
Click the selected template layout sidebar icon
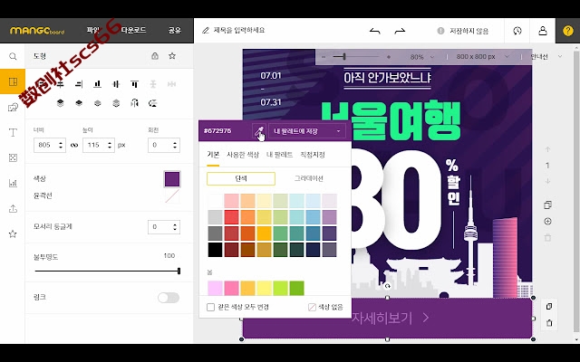[x=13, y=81]
